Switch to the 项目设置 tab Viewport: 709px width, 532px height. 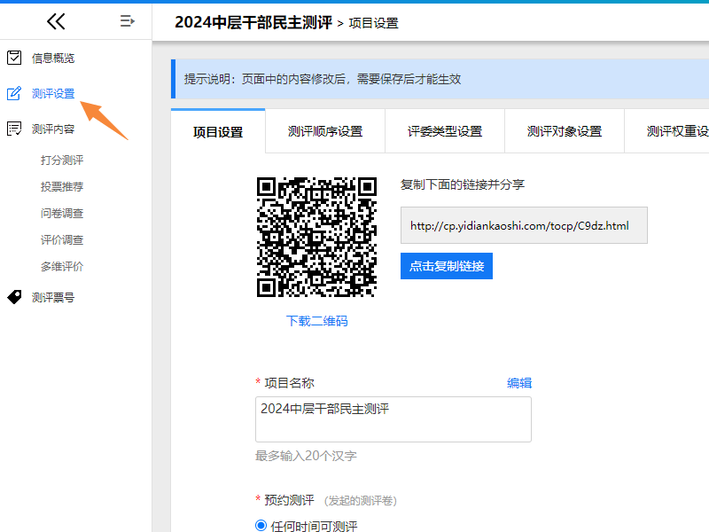(x=218, y=131)
